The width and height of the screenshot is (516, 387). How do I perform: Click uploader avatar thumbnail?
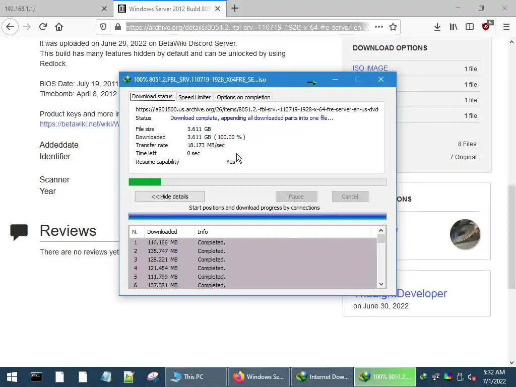tap(465, 234)
